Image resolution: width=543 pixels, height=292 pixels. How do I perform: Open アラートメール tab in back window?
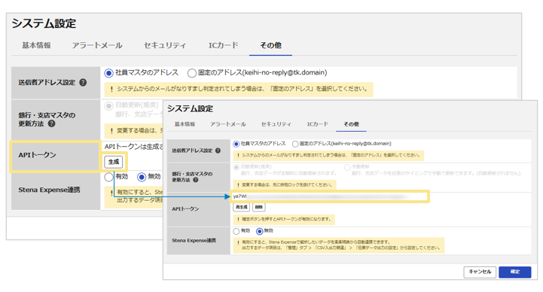click(x=97, y=45)
